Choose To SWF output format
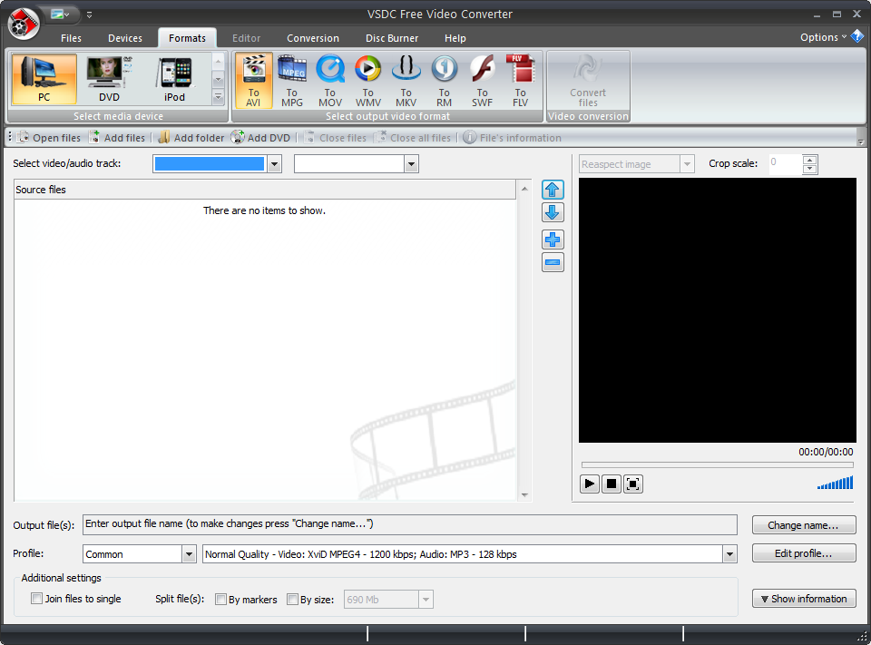 [482, 81]
